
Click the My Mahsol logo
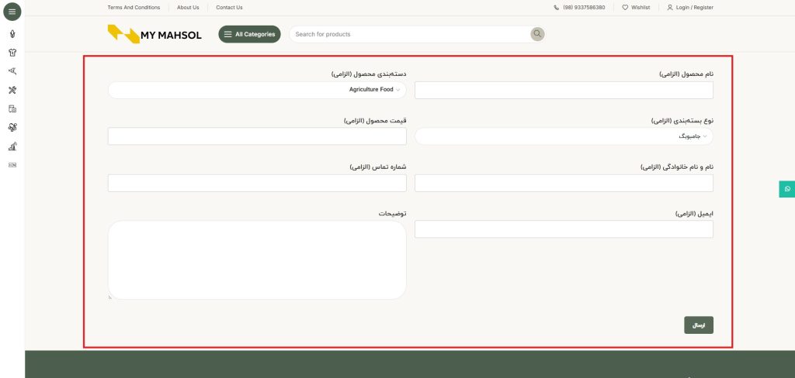[154, 34]
